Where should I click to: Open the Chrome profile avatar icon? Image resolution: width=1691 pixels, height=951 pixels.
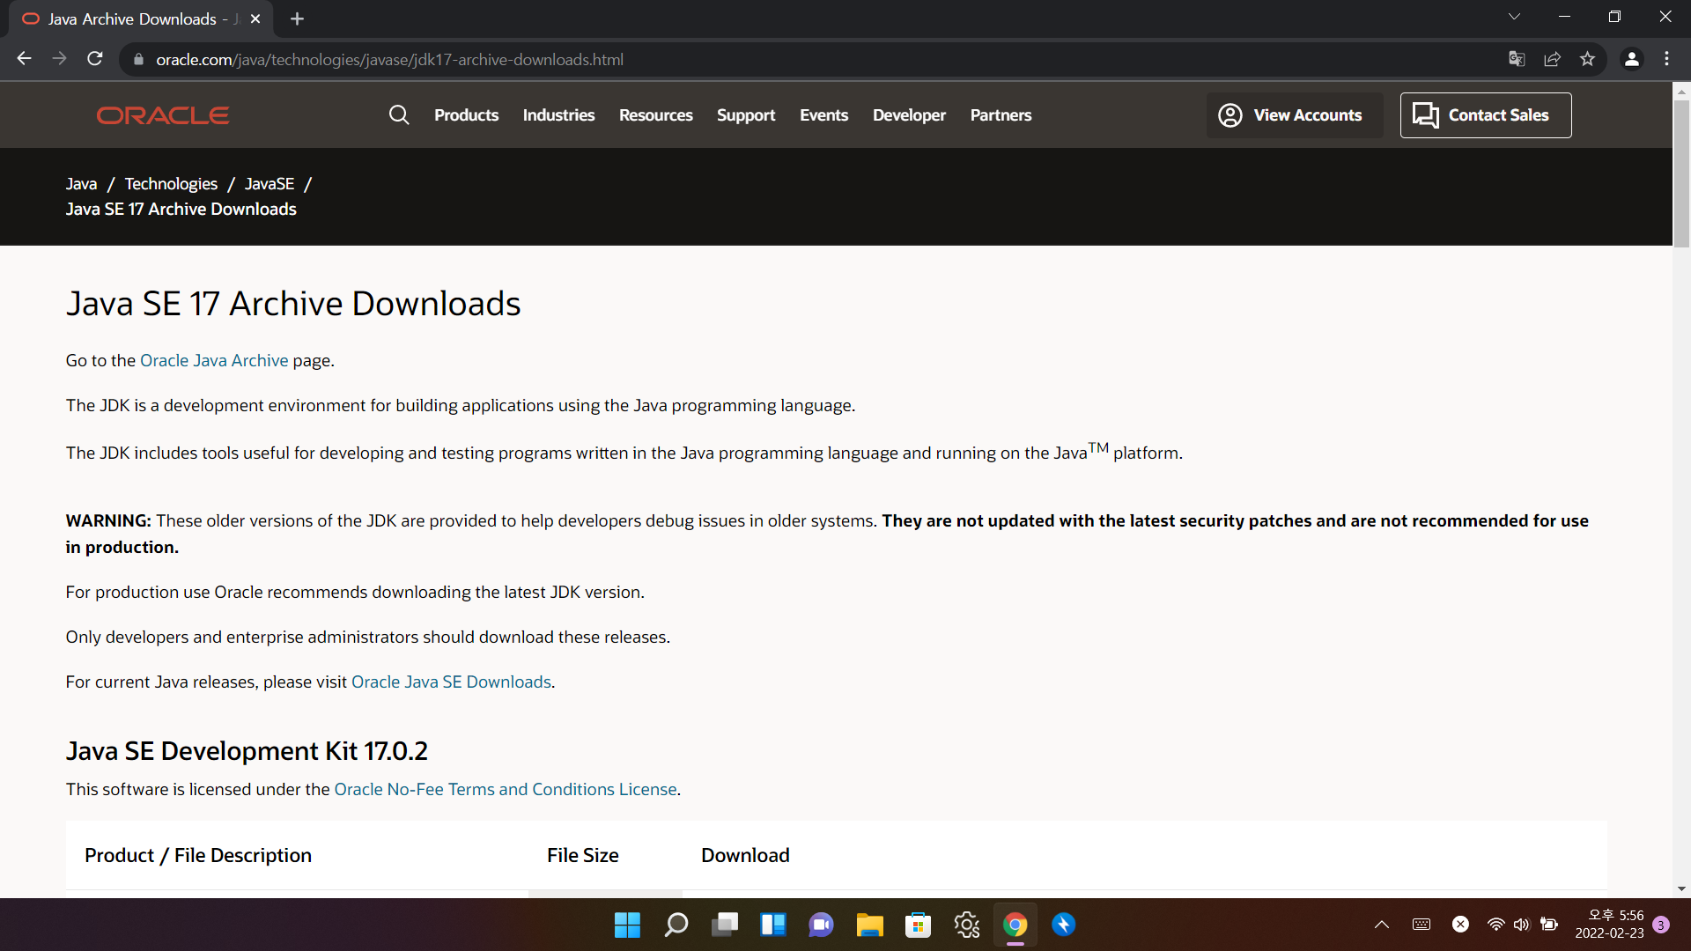[1631, 59]
